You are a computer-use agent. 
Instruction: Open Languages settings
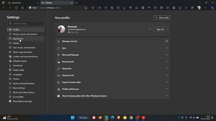point(26,75)
